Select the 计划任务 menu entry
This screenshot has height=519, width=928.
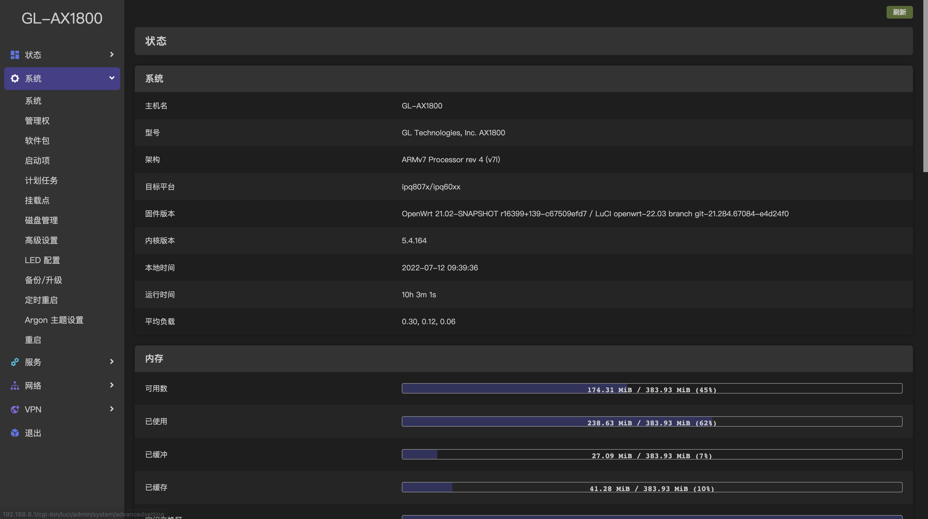tap(41, 181)
